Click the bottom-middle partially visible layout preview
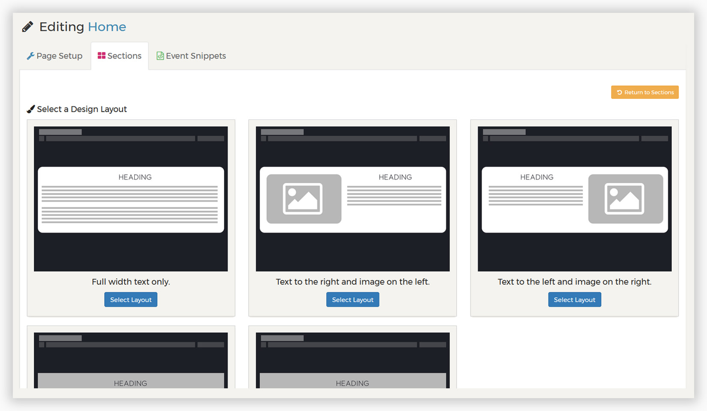Image resolution: width=707 pixels, height=411 pixels. pos(353,360)
